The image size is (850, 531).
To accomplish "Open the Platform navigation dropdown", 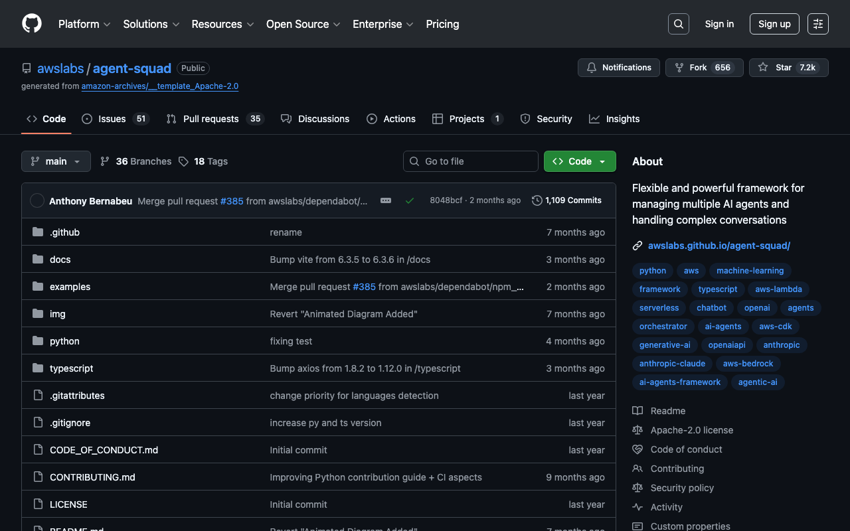I will click(x=84, y=24).
